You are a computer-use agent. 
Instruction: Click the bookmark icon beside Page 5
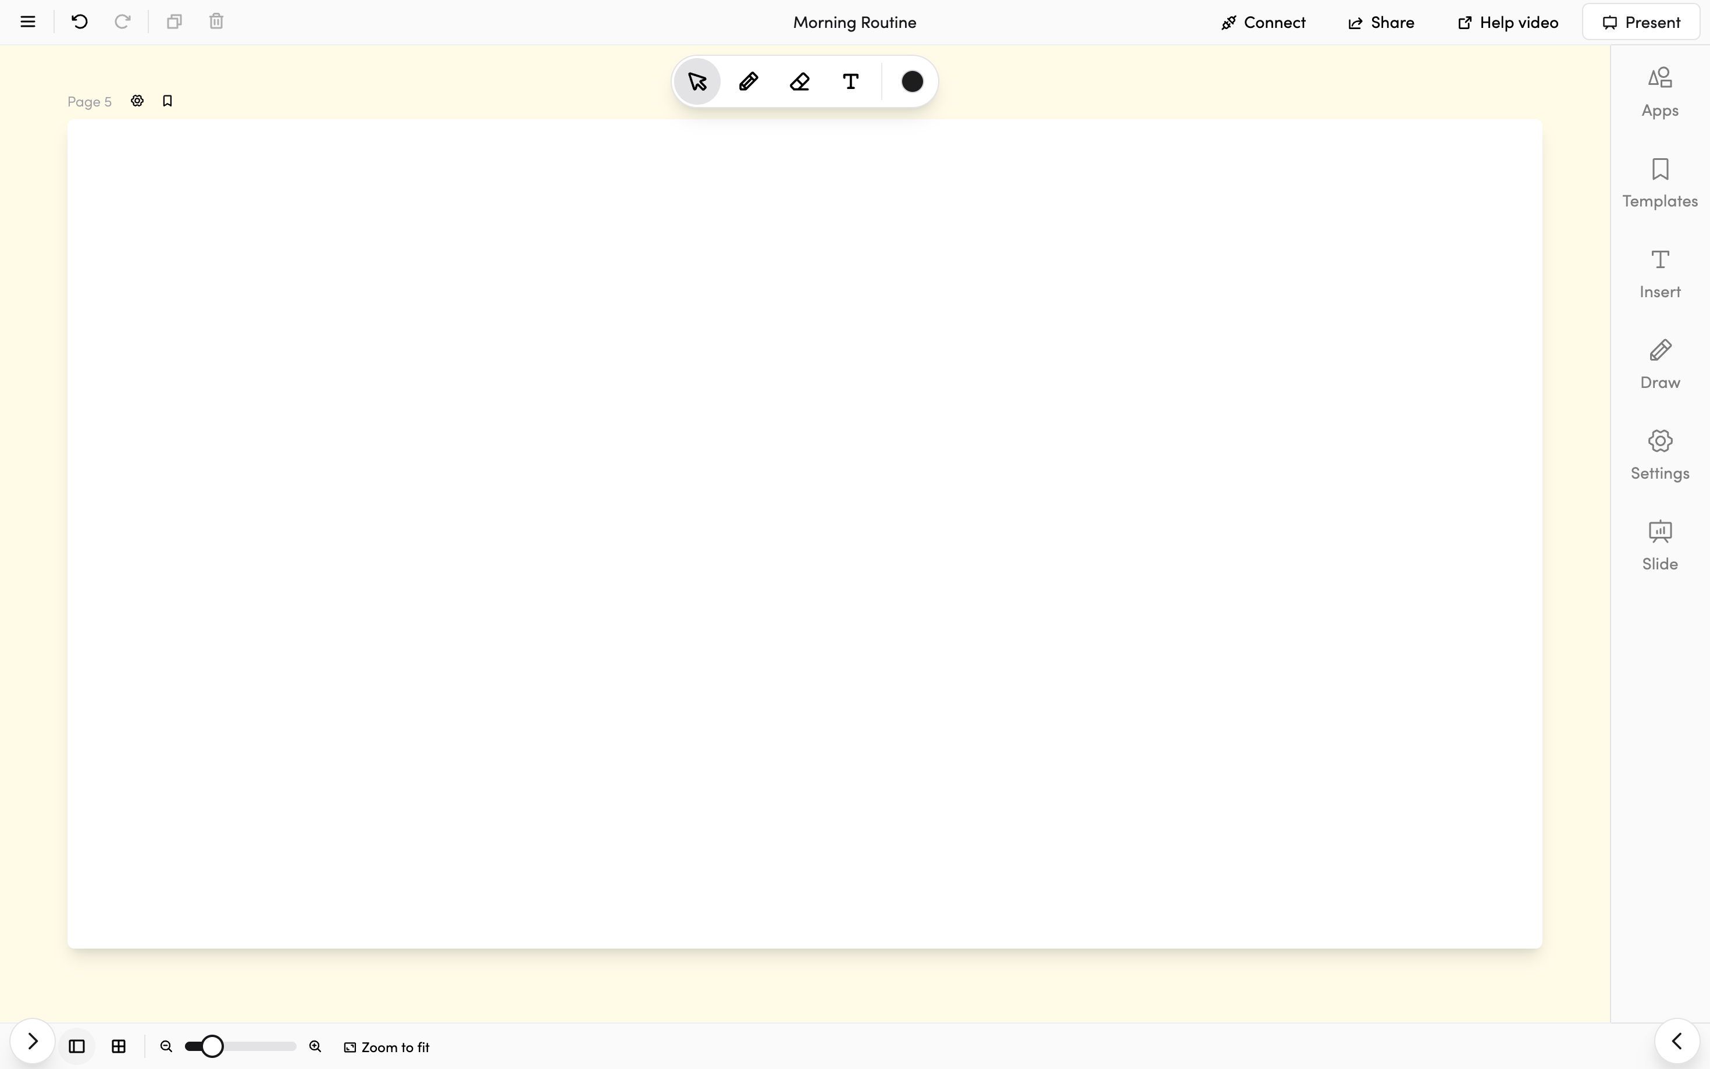168,101
